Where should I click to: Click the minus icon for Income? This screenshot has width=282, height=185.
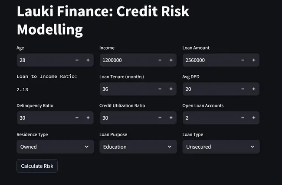(x=160, y=60)
